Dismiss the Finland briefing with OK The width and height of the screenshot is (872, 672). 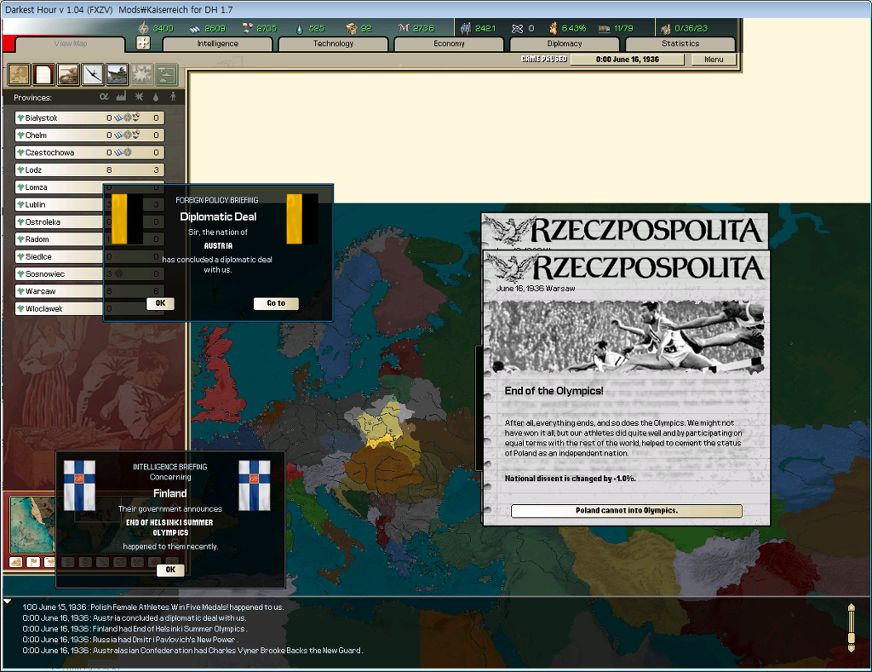click(170, 570)
